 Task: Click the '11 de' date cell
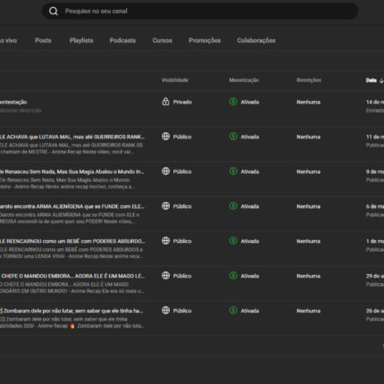point(375,137)
